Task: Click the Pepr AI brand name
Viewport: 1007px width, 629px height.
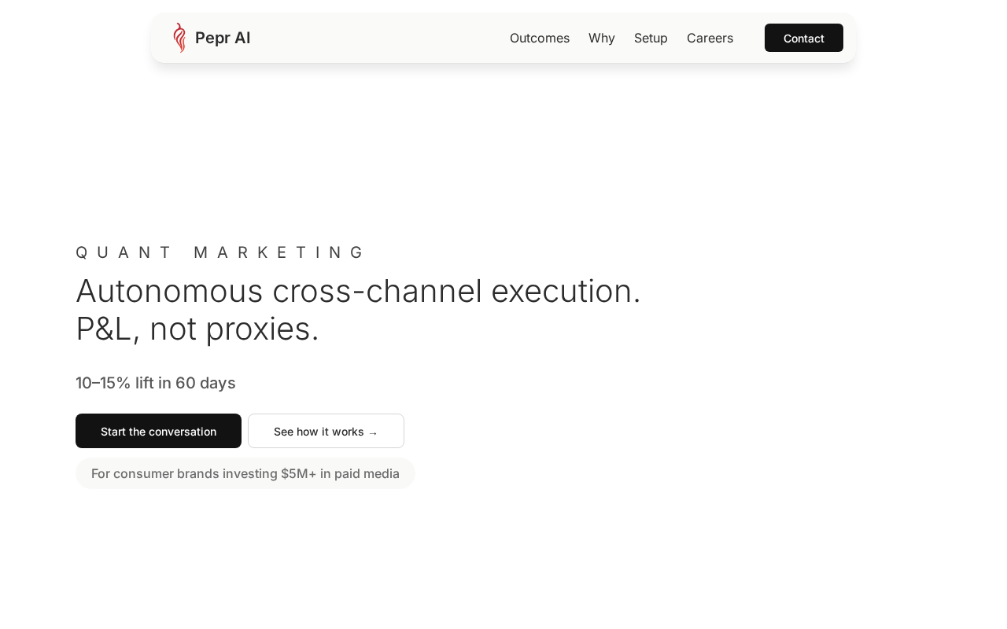Action: click(x=223, y=38)
